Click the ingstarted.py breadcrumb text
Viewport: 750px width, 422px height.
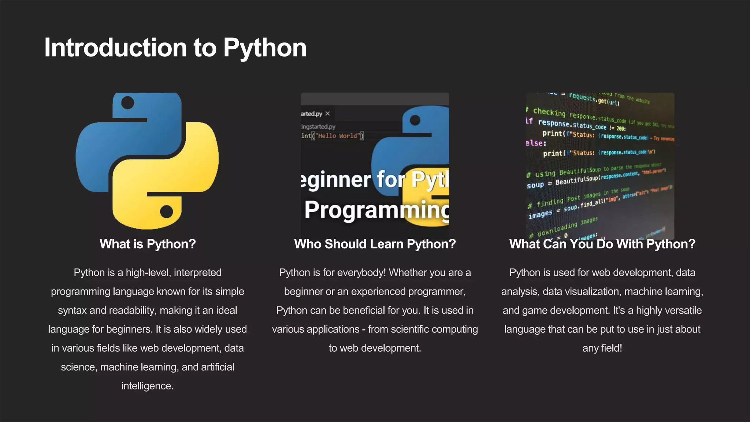click(x=318, y=127)
